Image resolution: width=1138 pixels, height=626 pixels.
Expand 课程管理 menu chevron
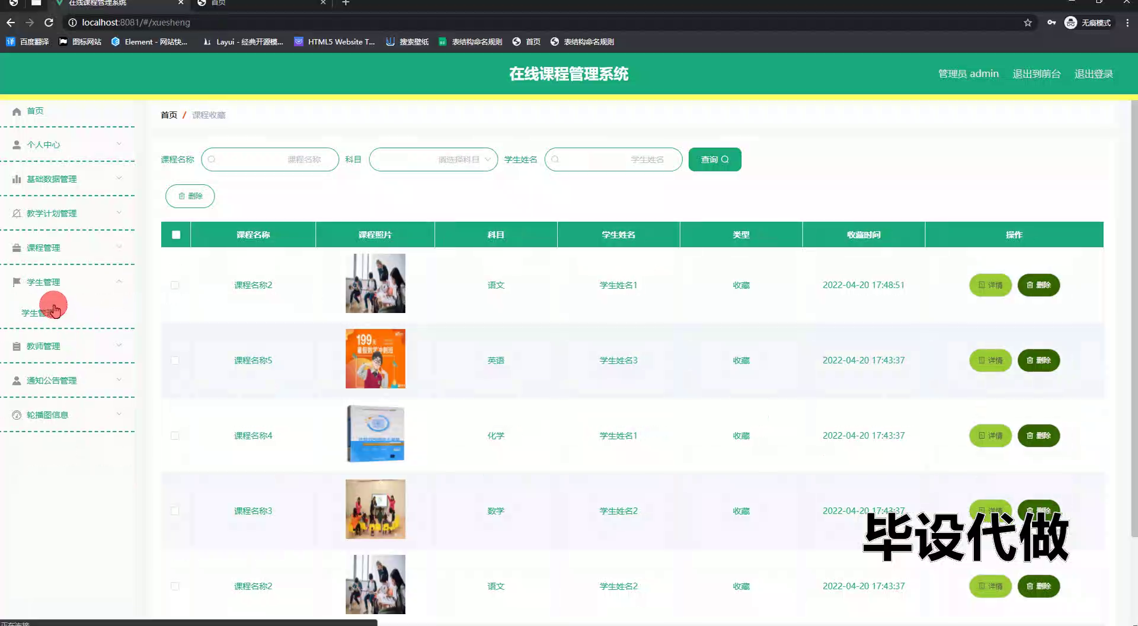(x=119, y=247)
